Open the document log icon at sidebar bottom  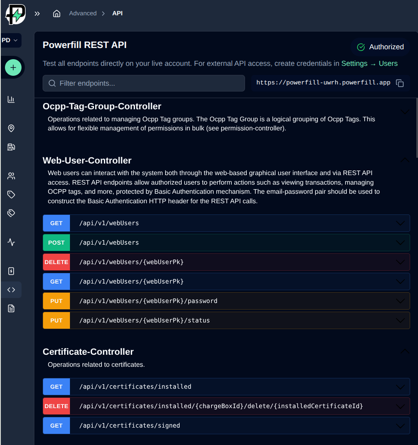click(x=11, y=308)
